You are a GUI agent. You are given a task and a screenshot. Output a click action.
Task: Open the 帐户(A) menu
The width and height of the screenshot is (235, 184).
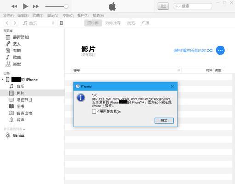tap(83, 16)
